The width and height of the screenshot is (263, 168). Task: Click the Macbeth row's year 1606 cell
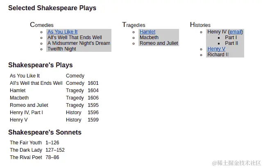[93, 98]
